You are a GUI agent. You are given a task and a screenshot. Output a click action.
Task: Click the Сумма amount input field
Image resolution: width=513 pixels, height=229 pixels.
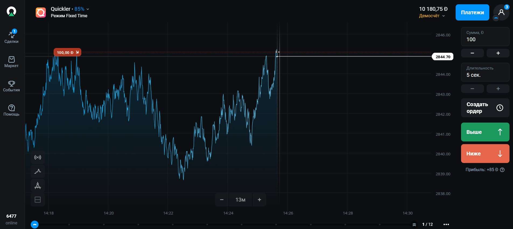click(485, 37)
